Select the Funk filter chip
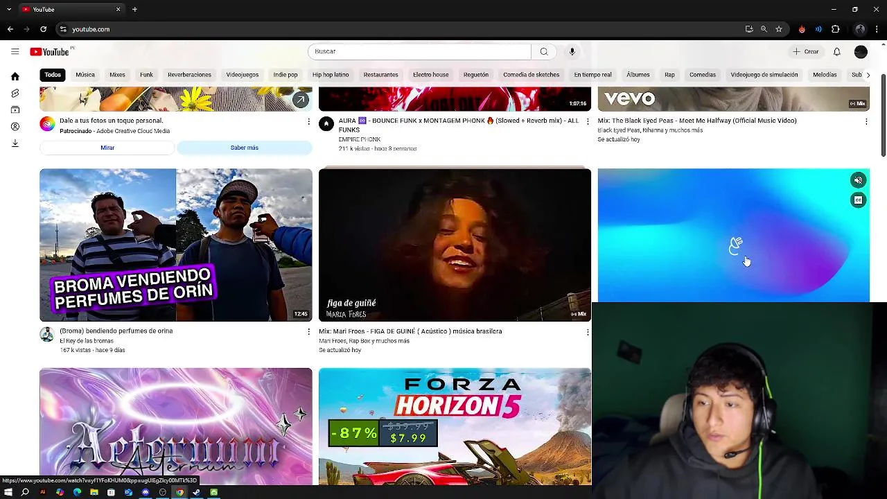 pyautogui.click(x=146, y=75)
